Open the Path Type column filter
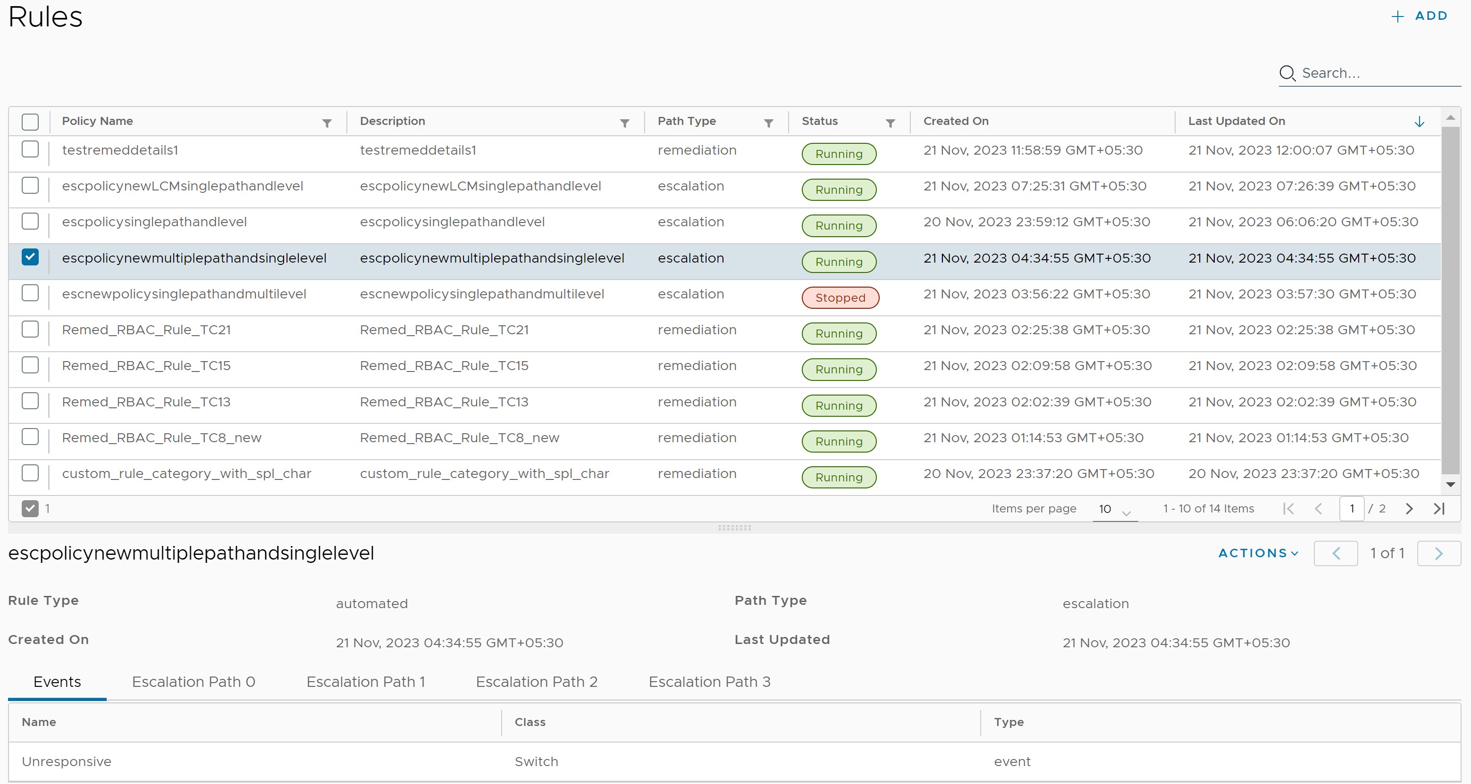The image size is (1471, 784). click(x=769, y=123)
